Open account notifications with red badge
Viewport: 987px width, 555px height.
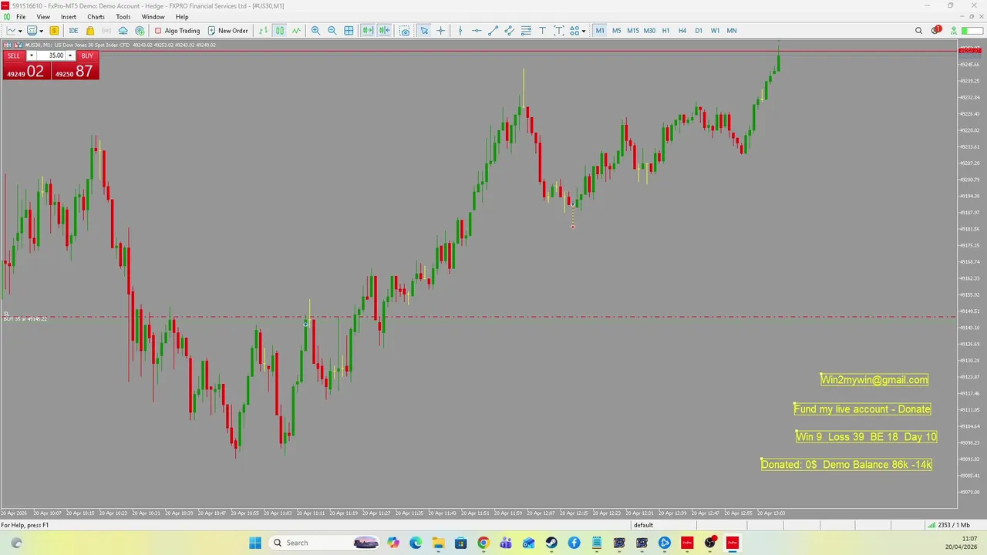935,31
